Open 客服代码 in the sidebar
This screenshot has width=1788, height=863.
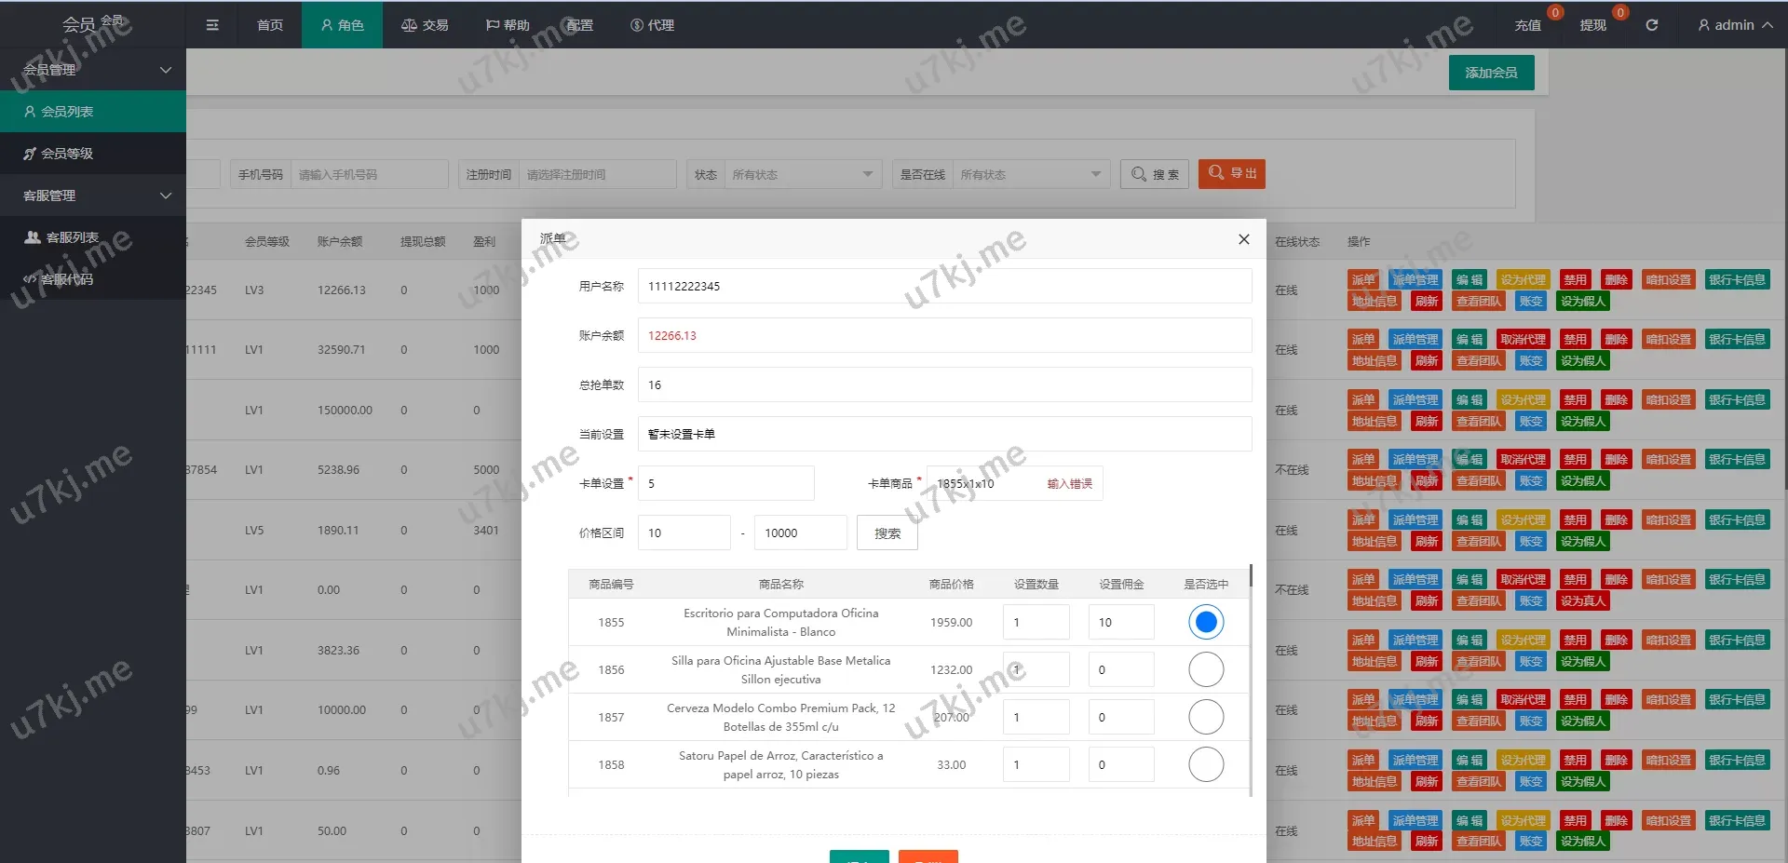(67, 279)
